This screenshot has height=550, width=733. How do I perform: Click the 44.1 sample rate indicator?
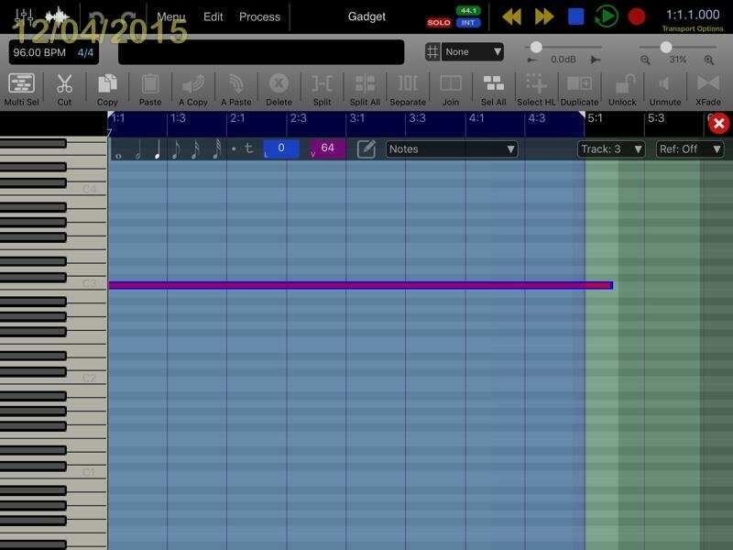[x=468, y=10]
